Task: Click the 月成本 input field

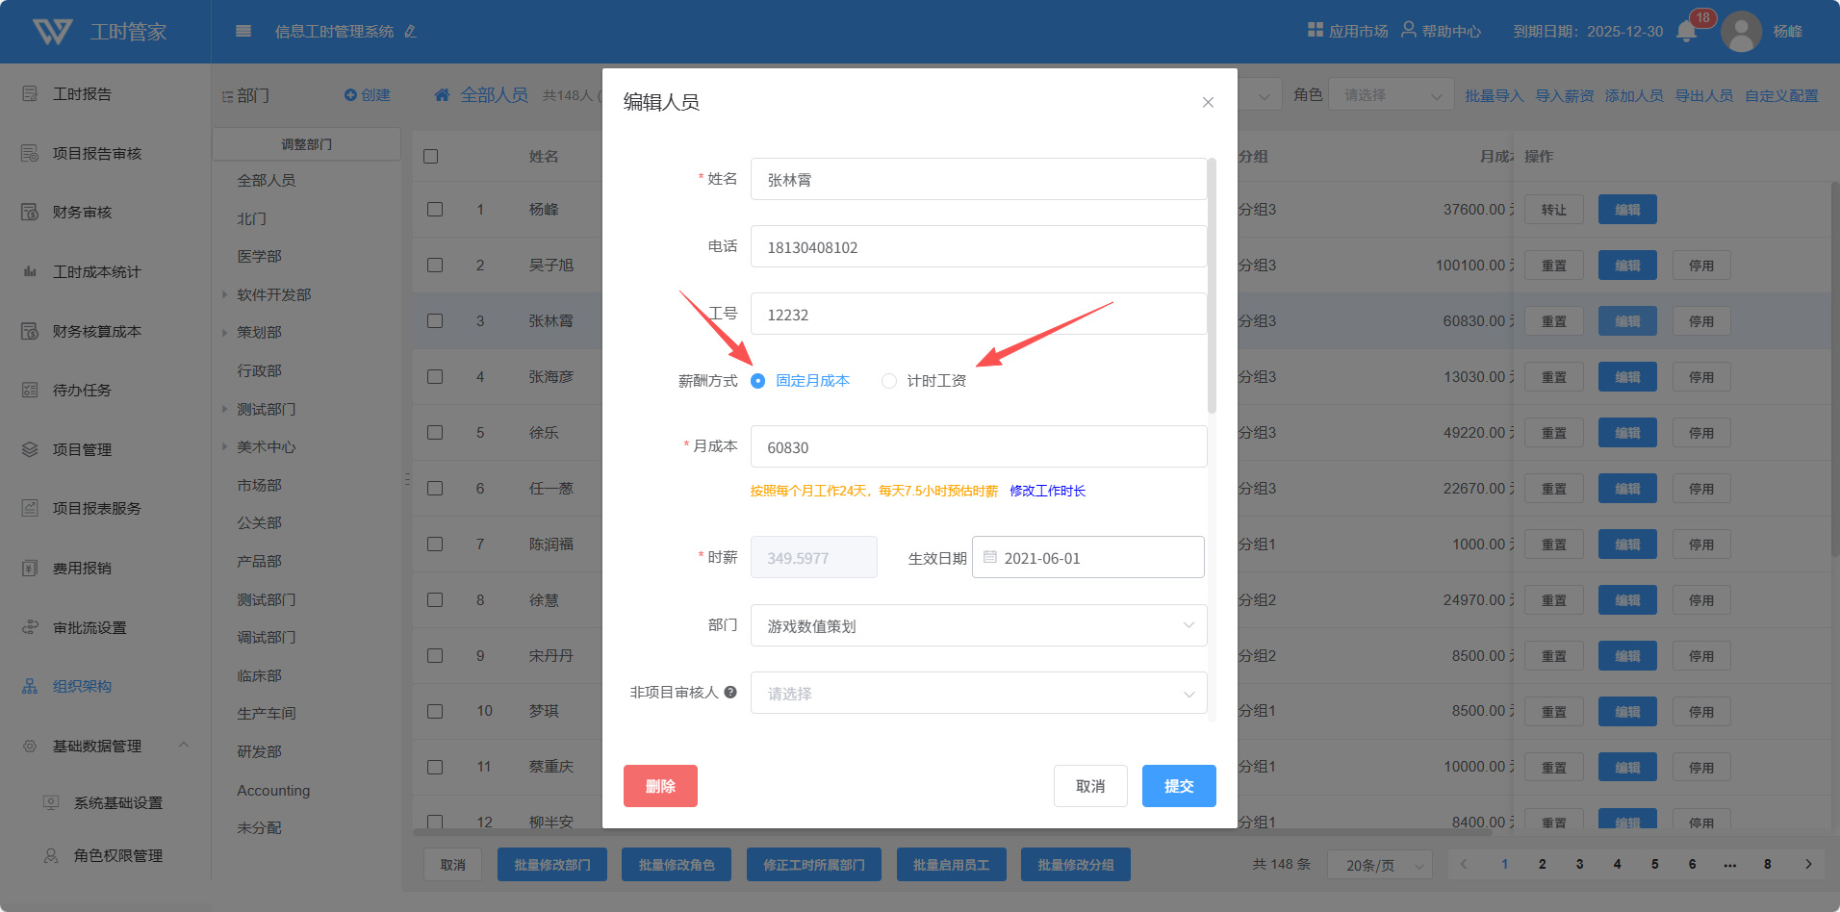Action: point(978,447)
